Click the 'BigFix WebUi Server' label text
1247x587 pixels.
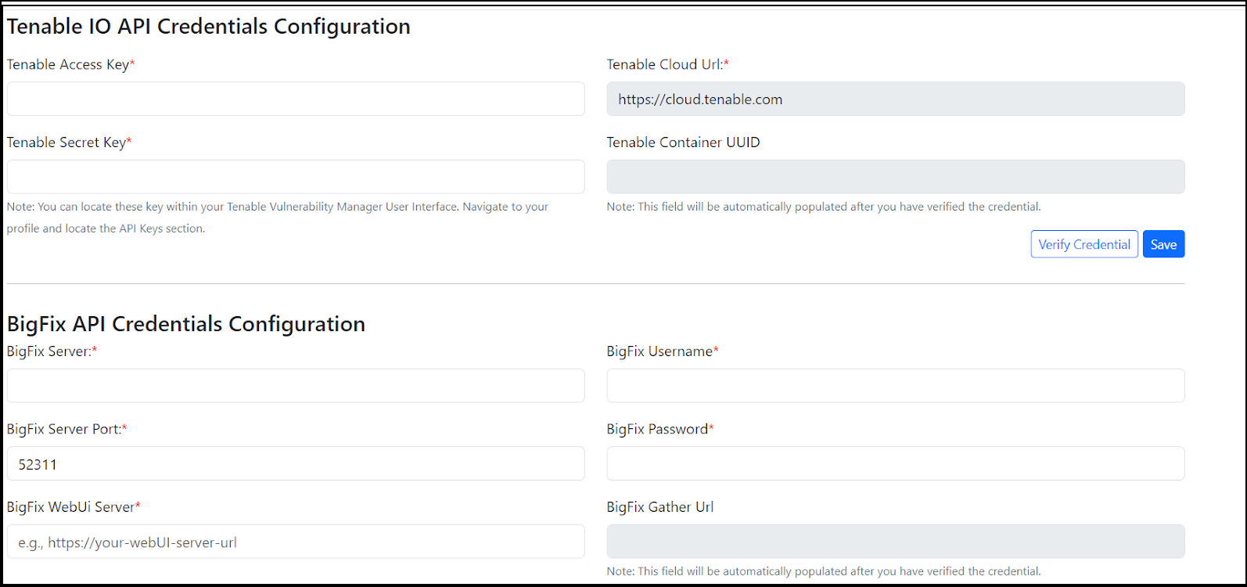tap(70, 507)
